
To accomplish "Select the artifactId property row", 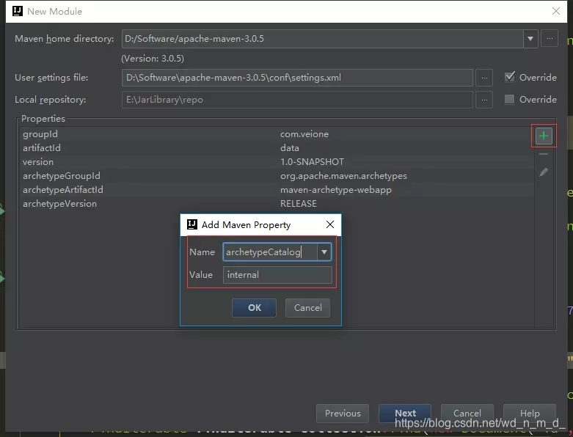I will 277,148.
